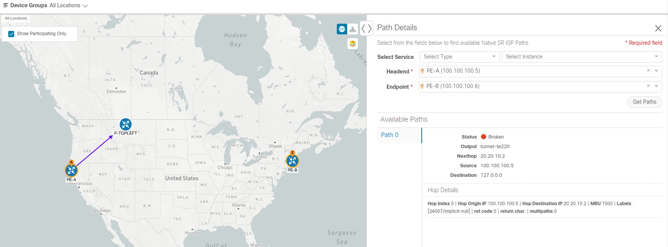Click the Get Paths button

tap(644, 102)
